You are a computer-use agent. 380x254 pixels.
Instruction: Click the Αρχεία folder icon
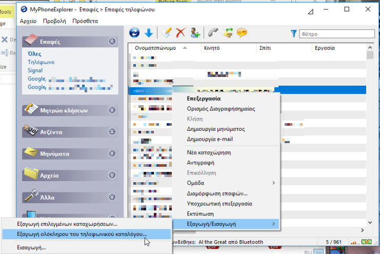[x=31, y=173]
